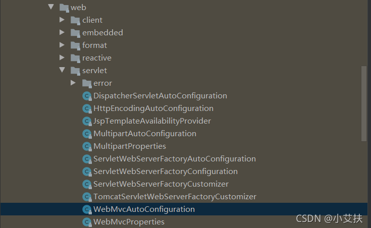Click the client folder icon
This screenshot has height=228, width=371.
pyautogui.click(x=76, y=20)
